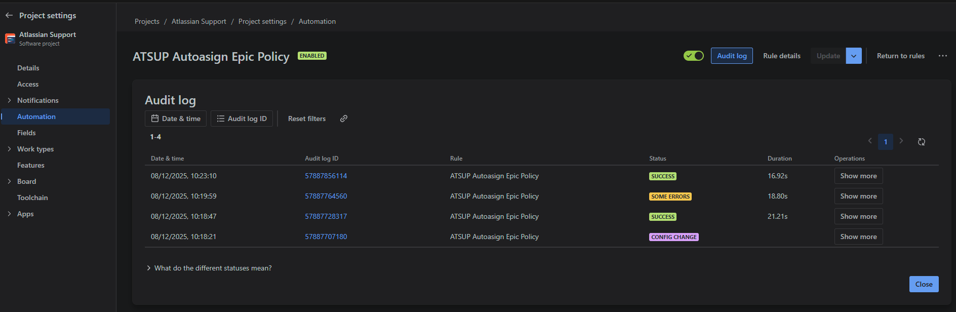Image resolution: width=956 pixels, height=312 pixels.
Task: Open audit log ID 57887764560
Action: pos(326,196)
